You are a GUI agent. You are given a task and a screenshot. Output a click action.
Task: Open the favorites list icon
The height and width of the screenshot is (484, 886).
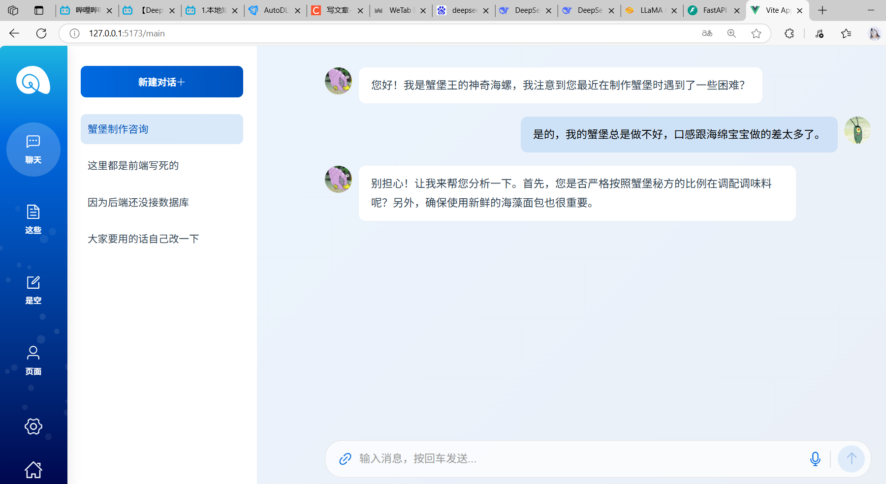click(846, 33)
